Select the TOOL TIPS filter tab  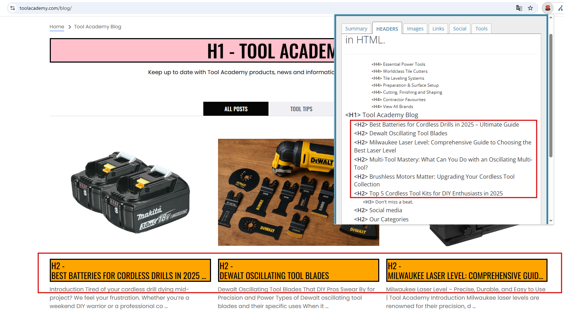point(301,109)
